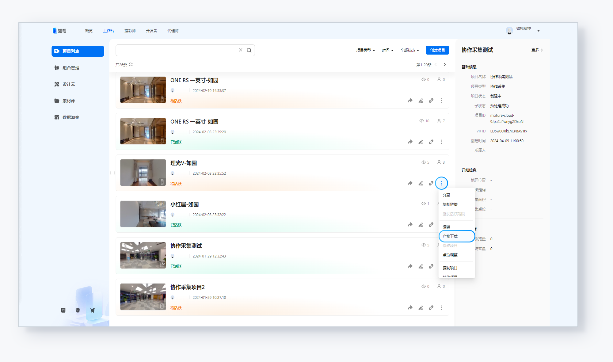
Task: Share the 2024-02-03 23:39:29 ONE RS project
Action: click(x=410, y=142)
